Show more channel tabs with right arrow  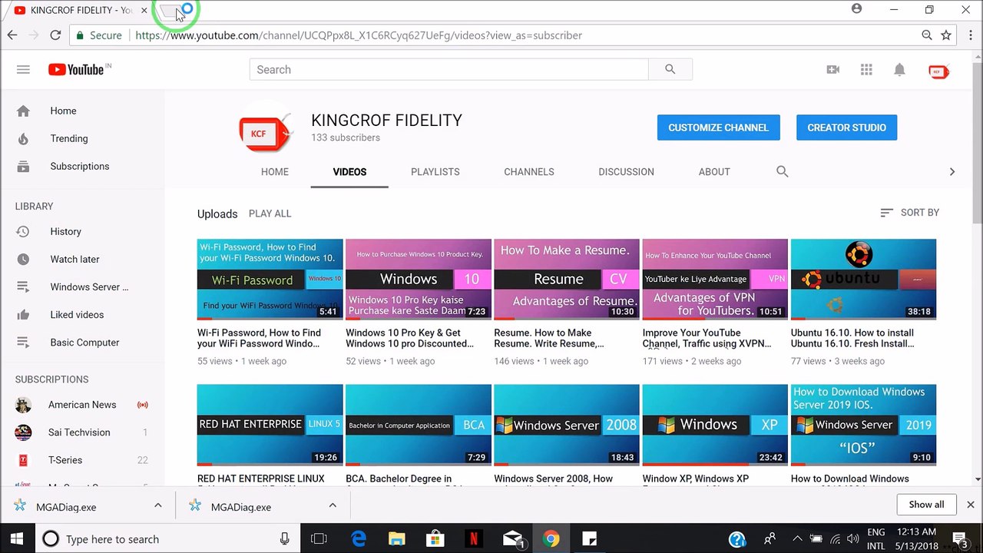point(952,172)
